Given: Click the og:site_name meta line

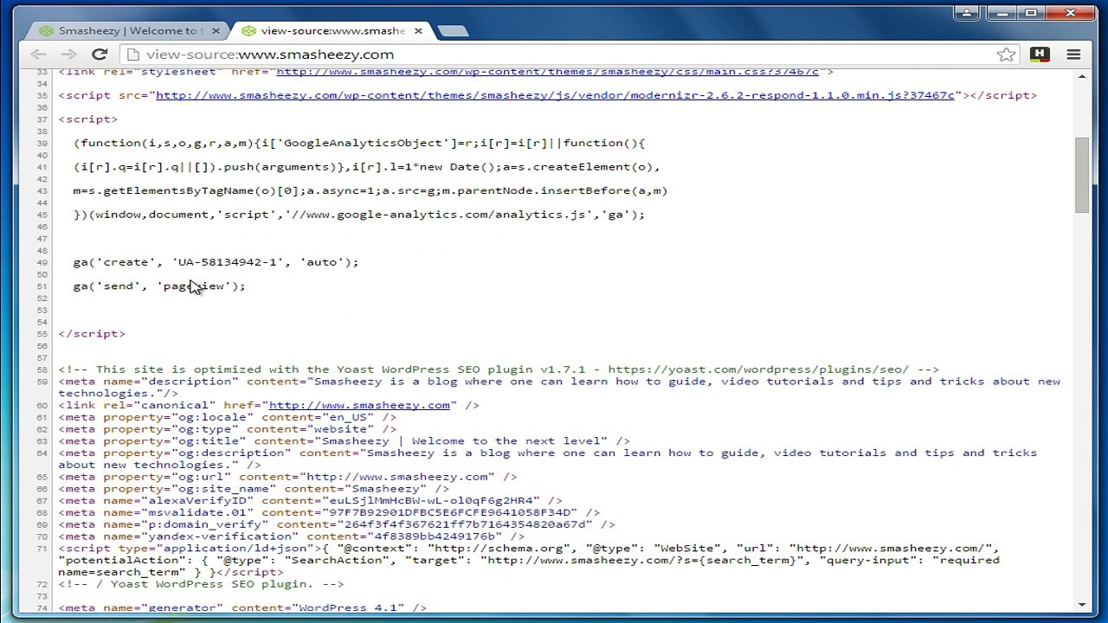Looking at the screenshot, I should (x=254, y=489).
